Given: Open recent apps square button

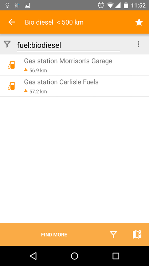Looking at the screenshot, I should pyautogui.click(x=116, y=256).
